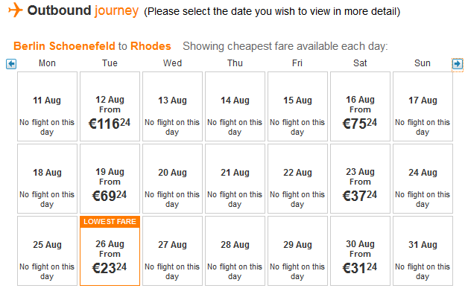Click the next week right arrow icon
The height and width of the screenshot is (297, 468).
pos(458,63)
